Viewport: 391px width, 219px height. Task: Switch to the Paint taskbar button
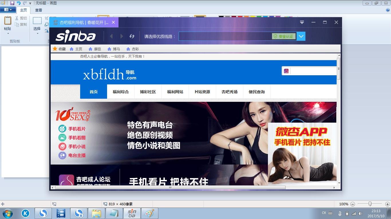[150, 213]
